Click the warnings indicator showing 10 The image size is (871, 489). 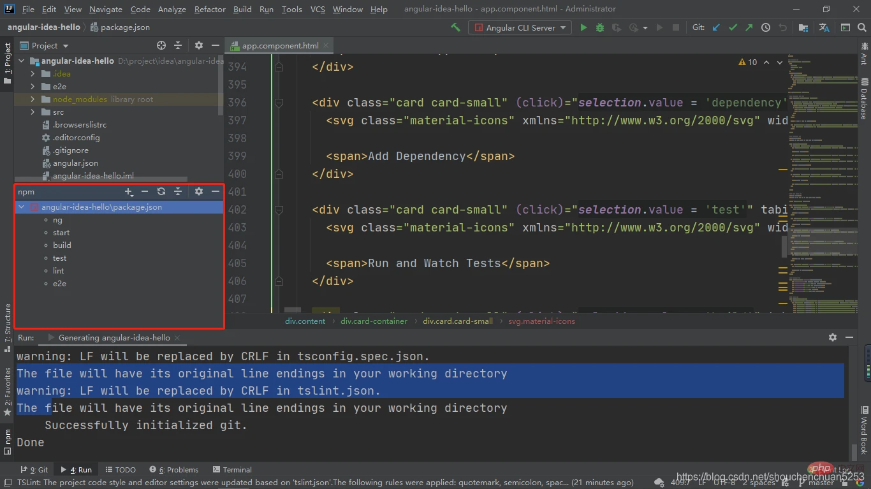coord(747,62)
